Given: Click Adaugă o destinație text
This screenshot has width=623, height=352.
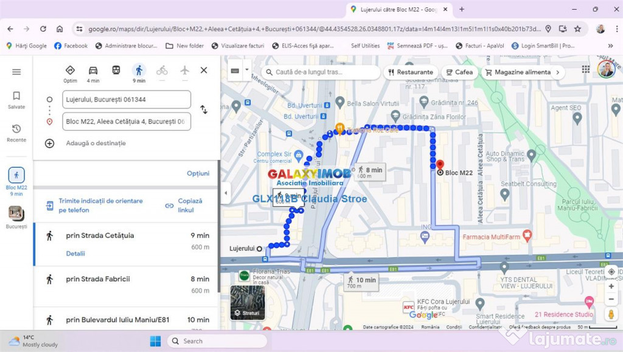Looking at the screenshot, I should [96, 143].
